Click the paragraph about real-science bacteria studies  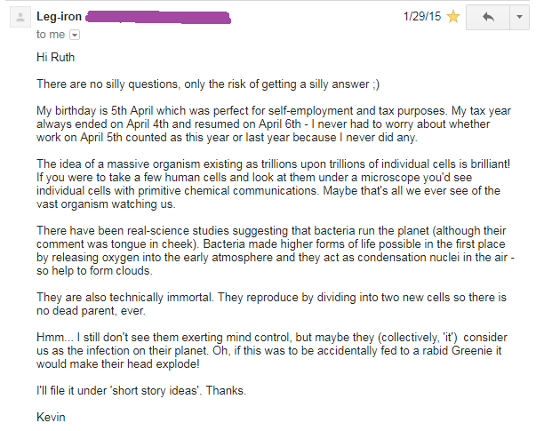pyautogui.click(x=267, y=250)
